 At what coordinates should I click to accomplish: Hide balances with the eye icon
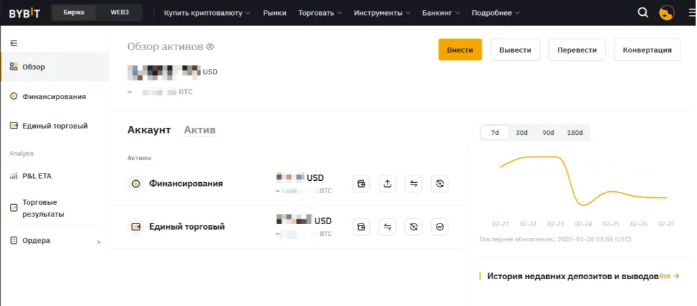(211, 47)
